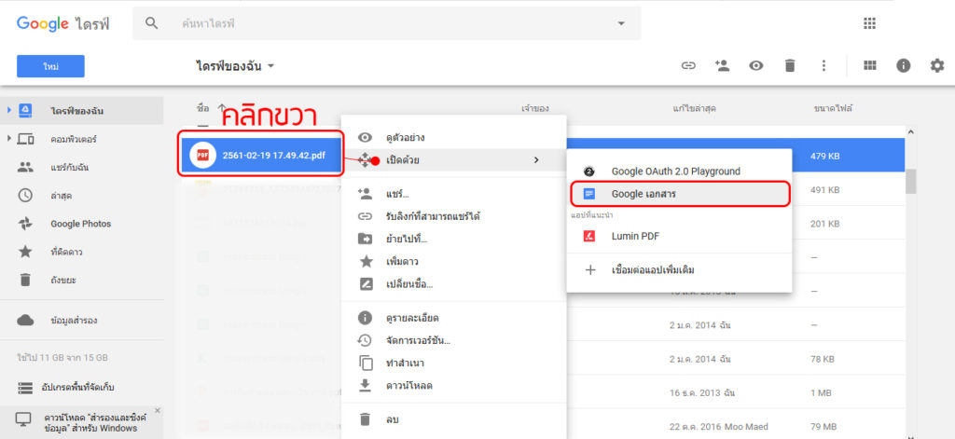This screenshot has height=439, width=955.
Task: Choose เพิ่มดาว add star in context menu
Action: (454, 261)
